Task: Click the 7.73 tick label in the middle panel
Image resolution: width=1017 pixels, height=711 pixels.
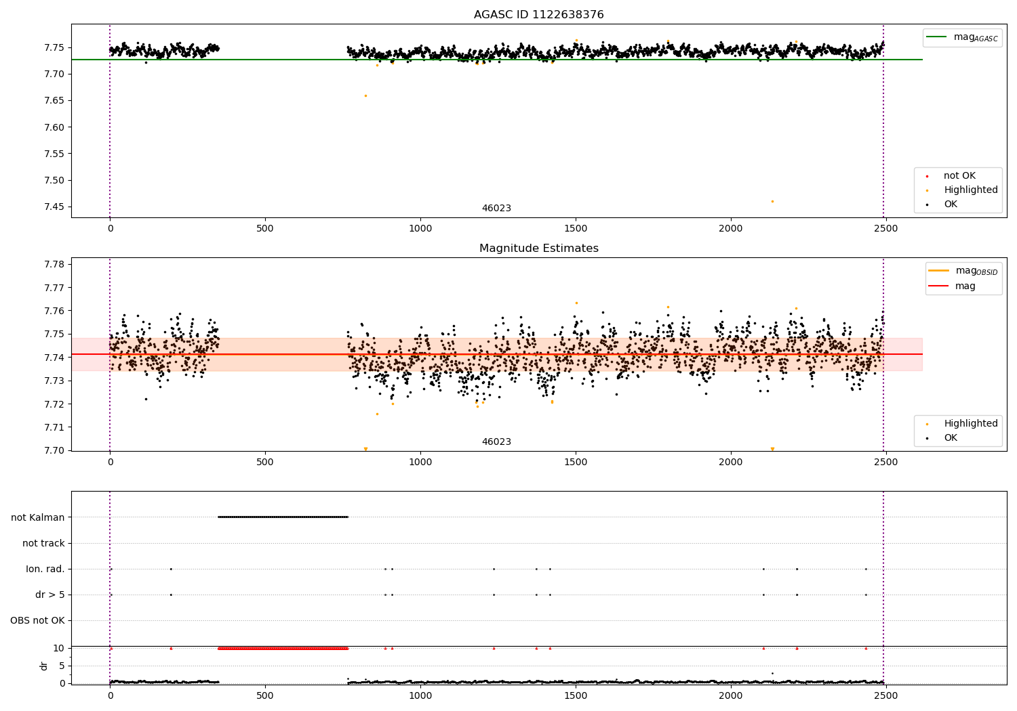Action: [x=54, y=381]
